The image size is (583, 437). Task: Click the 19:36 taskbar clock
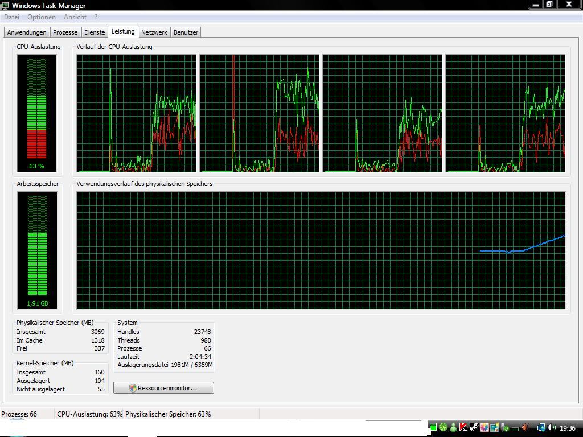click(x=568, y=428)
